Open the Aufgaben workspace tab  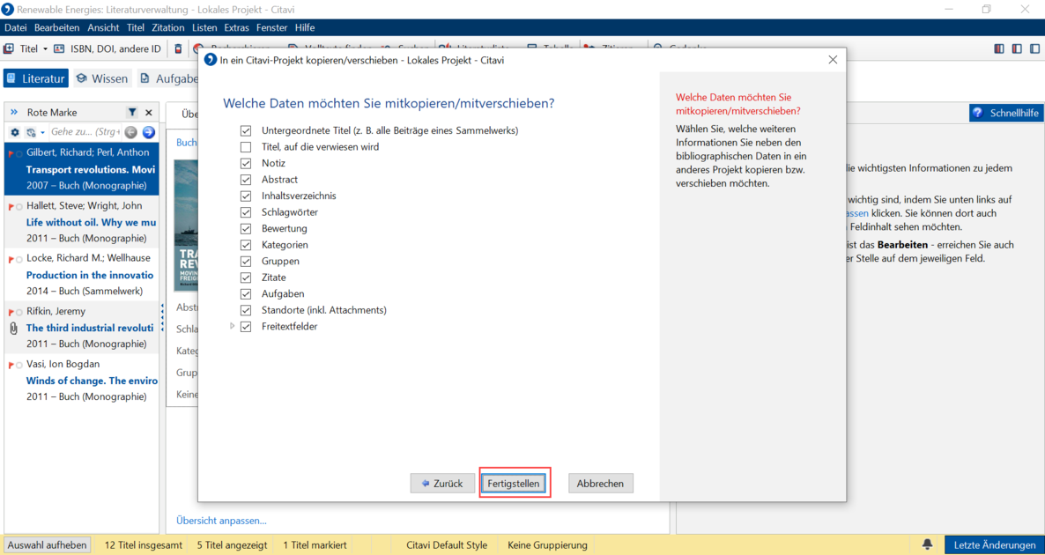(x=169, y=78)
